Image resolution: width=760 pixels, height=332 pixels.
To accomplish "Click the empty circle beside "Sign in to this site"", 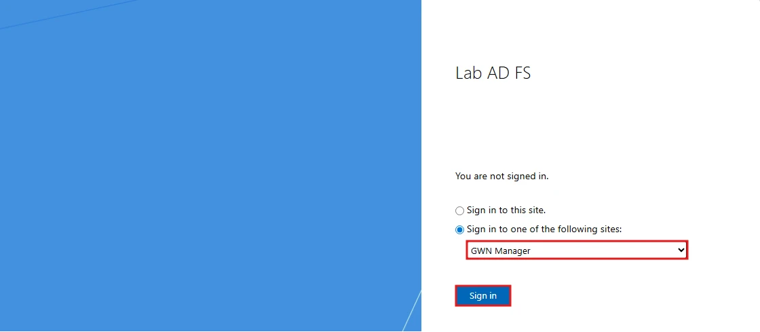I will (459, 211).
